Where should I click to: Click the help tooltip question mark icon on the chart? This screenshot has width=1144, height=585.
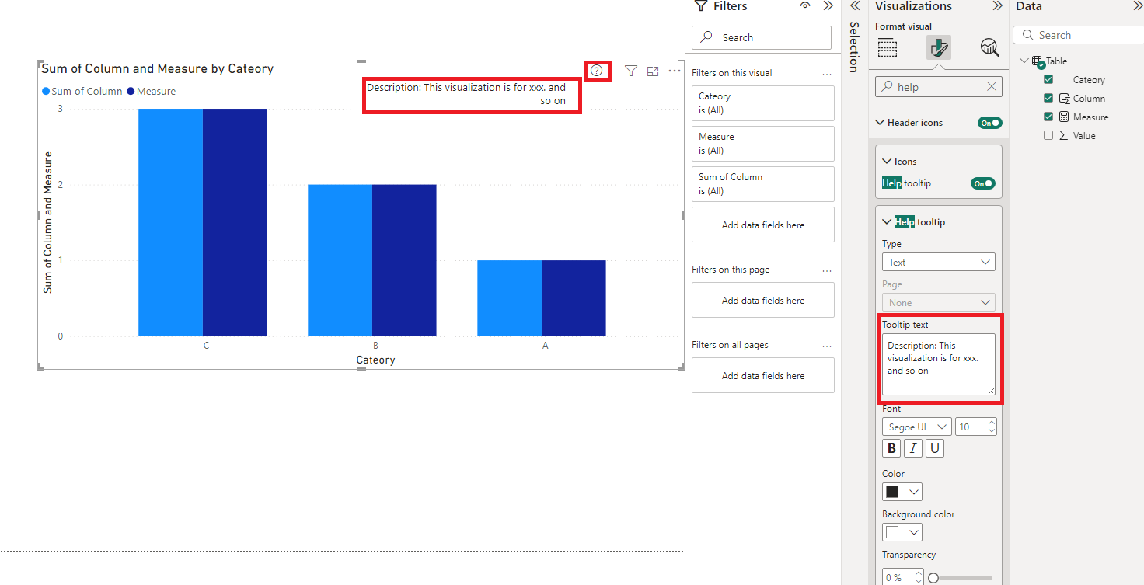pos(596,71)
